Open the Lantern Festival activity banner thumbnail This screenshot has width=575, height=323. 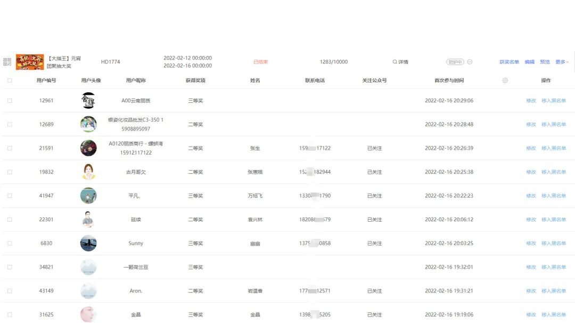point(30,62)
